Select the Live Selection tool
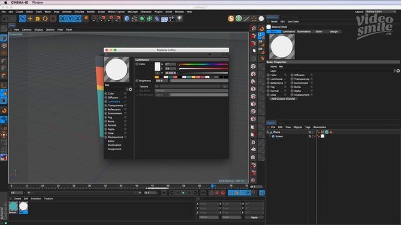401x225 pixels. (x=23, y=19)
